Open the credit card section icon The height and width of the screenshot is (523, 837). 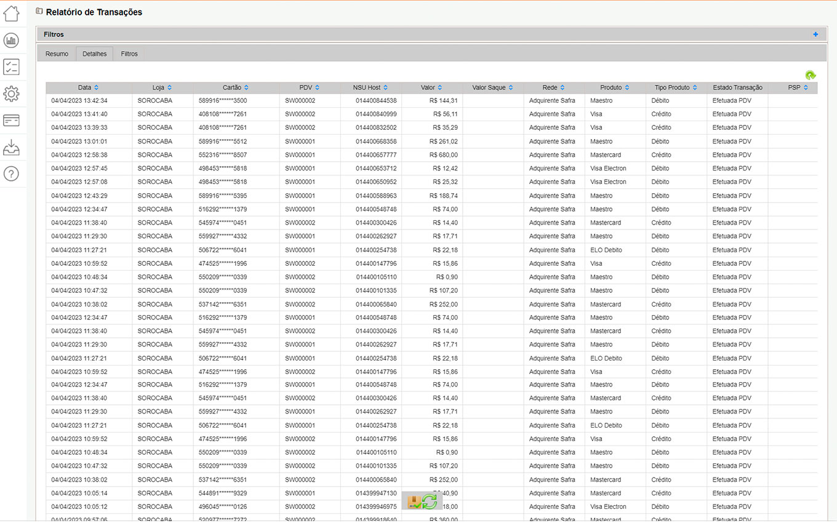[x=11, y=121]
